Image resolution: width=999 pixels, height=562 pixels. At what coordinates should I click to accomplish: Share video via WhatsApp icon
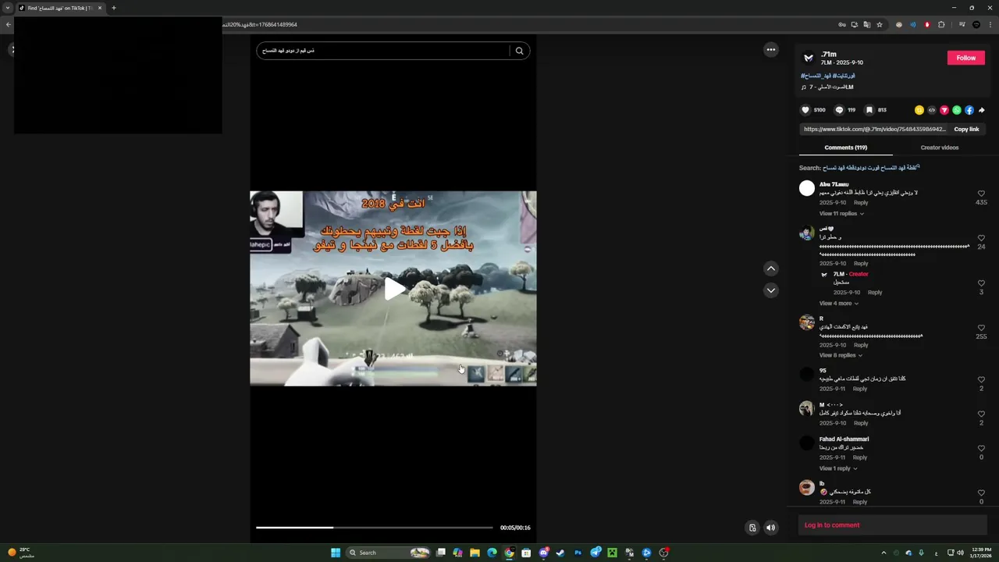(x=957, y=110)
